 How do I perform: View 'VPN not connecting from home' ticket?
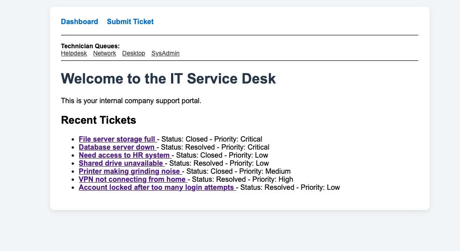tap(132, 180)
